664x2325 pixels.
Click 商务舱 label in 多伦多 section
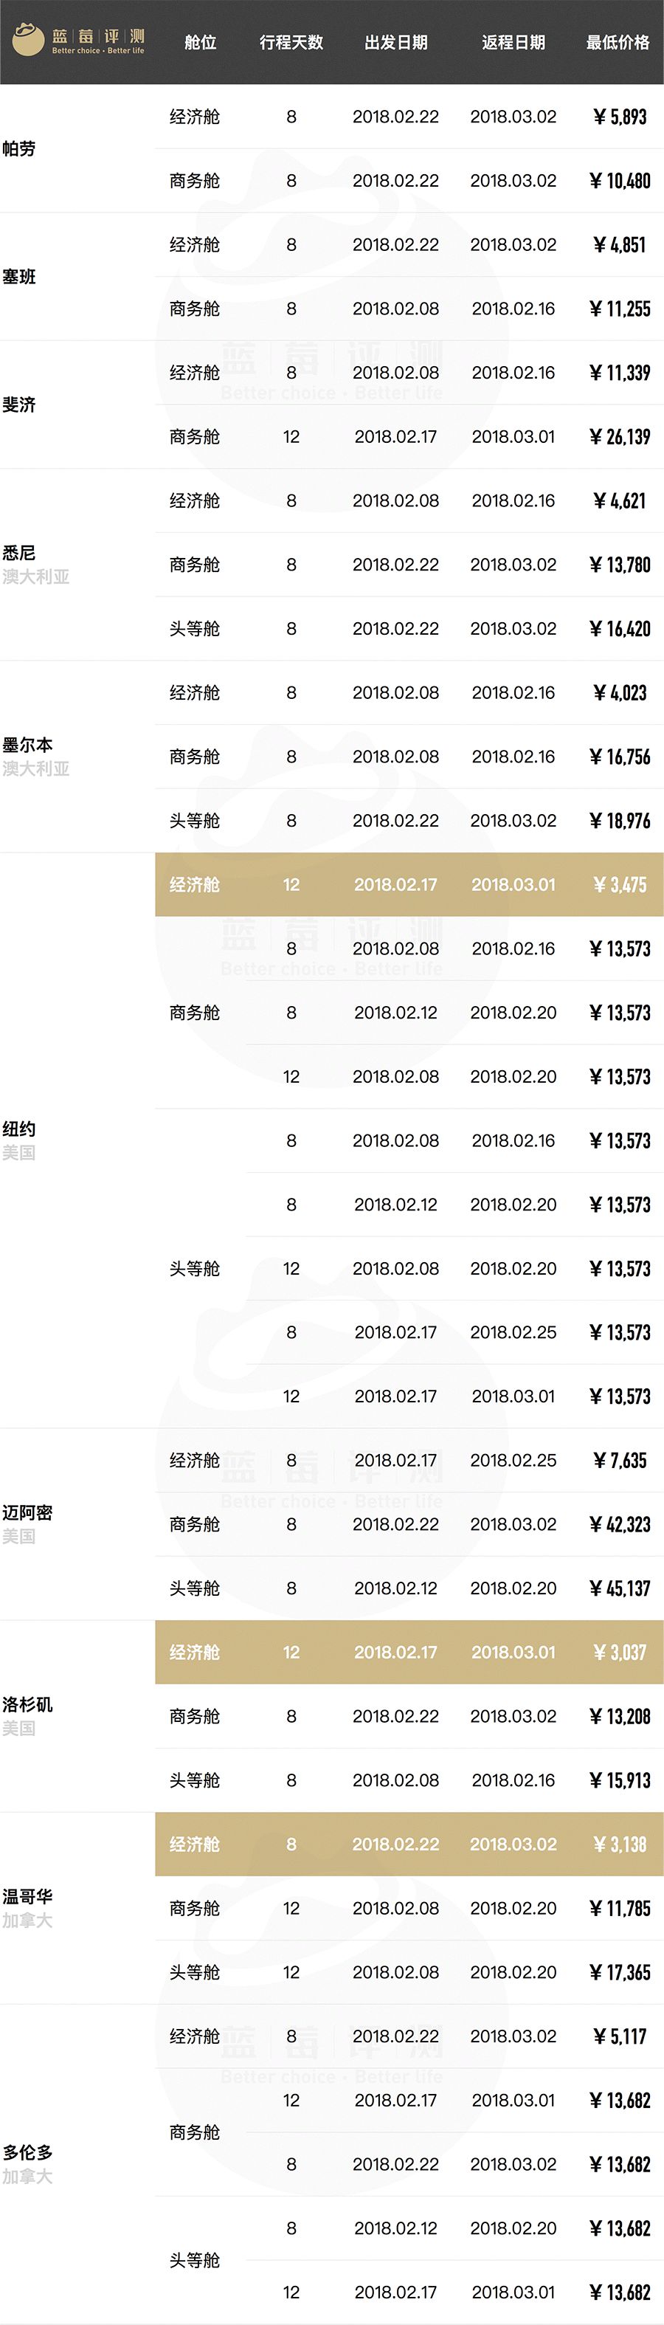(195, 2133)
